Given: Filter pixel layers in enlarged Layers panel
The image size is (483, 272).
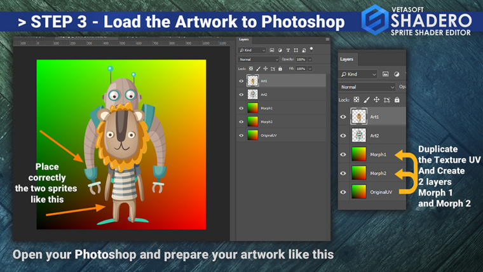Looking at the screenshot, I should point(385,74).
